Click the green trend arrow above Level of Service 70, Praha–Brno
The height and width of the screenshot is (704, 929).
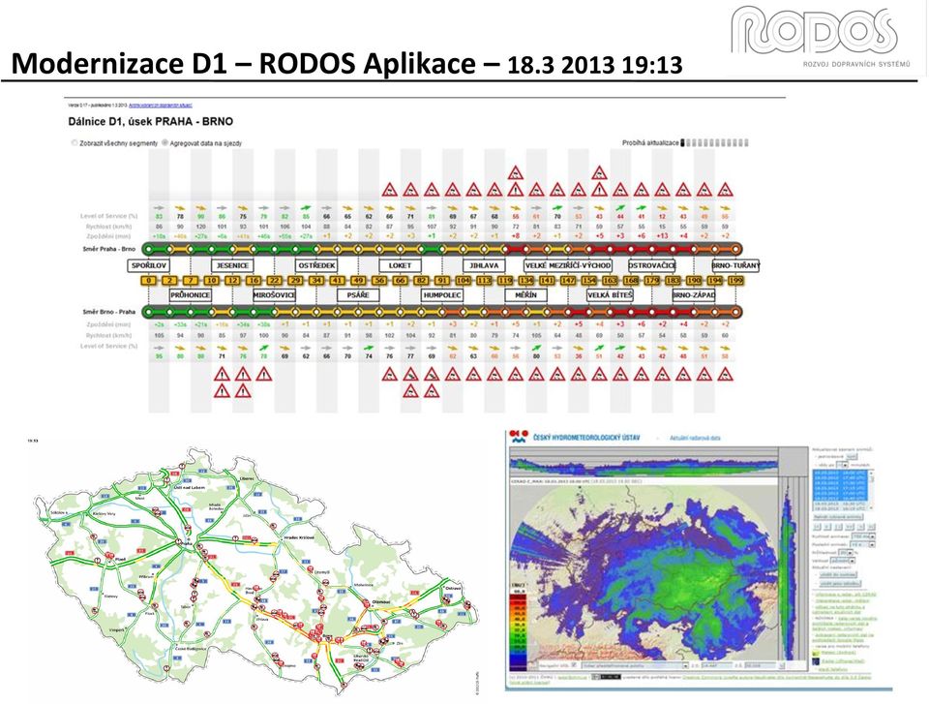point(557,207)
